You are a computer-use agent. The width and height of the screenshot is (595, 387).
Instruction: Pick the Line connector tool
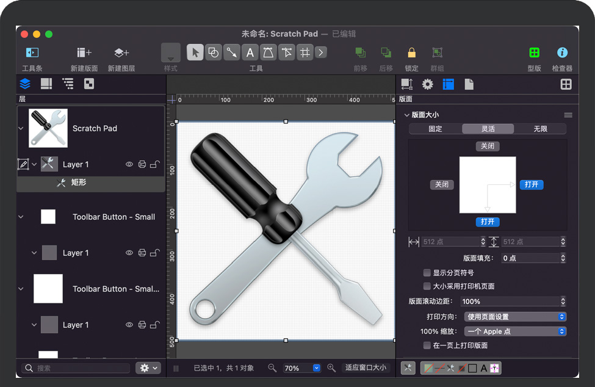pyautogui.click(x=231, y=52)
